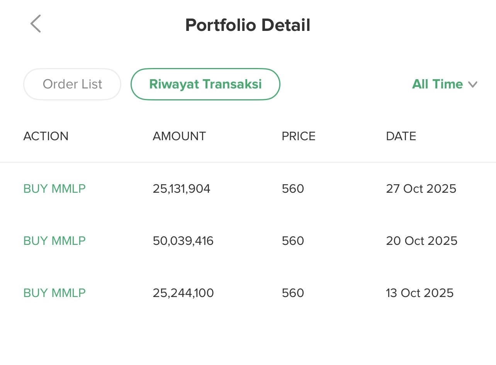Click the amount 25,244,100
Viewport: 496px width, 365px height.
click(183, 293)
